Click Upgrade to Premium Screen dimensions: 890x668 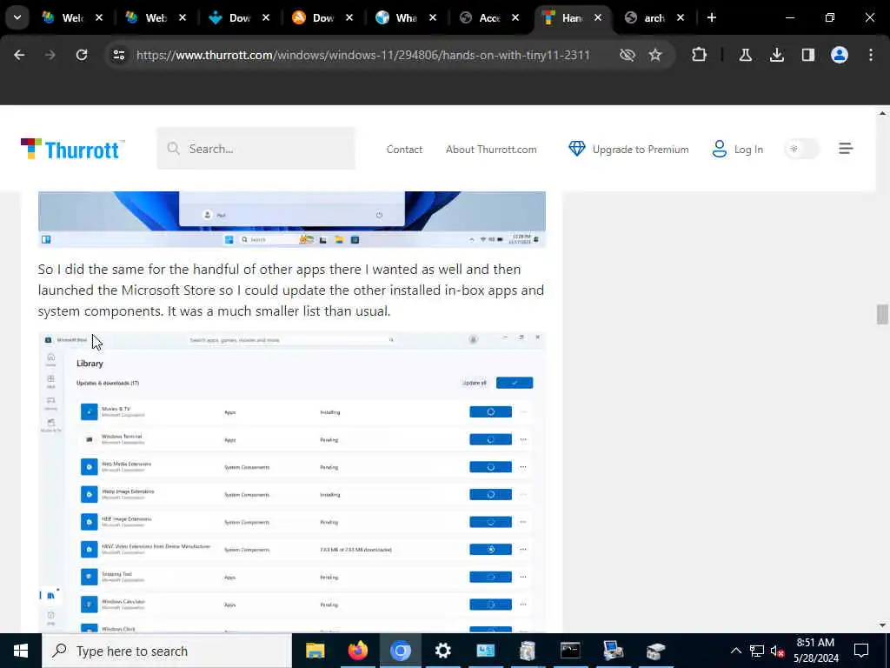pos(641,150)
